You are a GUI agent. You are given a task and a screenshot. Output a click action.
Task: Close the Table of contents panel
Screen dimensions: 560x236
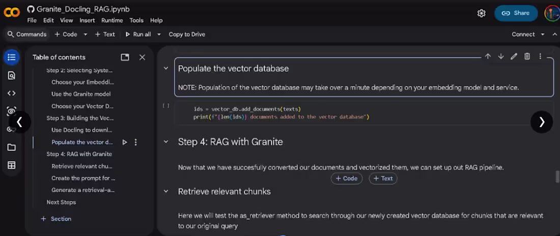coord(142,57)
